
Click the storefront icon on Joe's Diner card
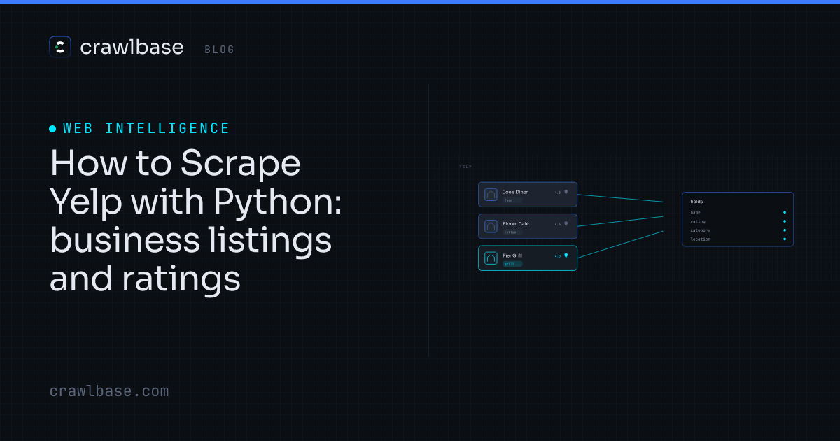(x=491, y=195)
